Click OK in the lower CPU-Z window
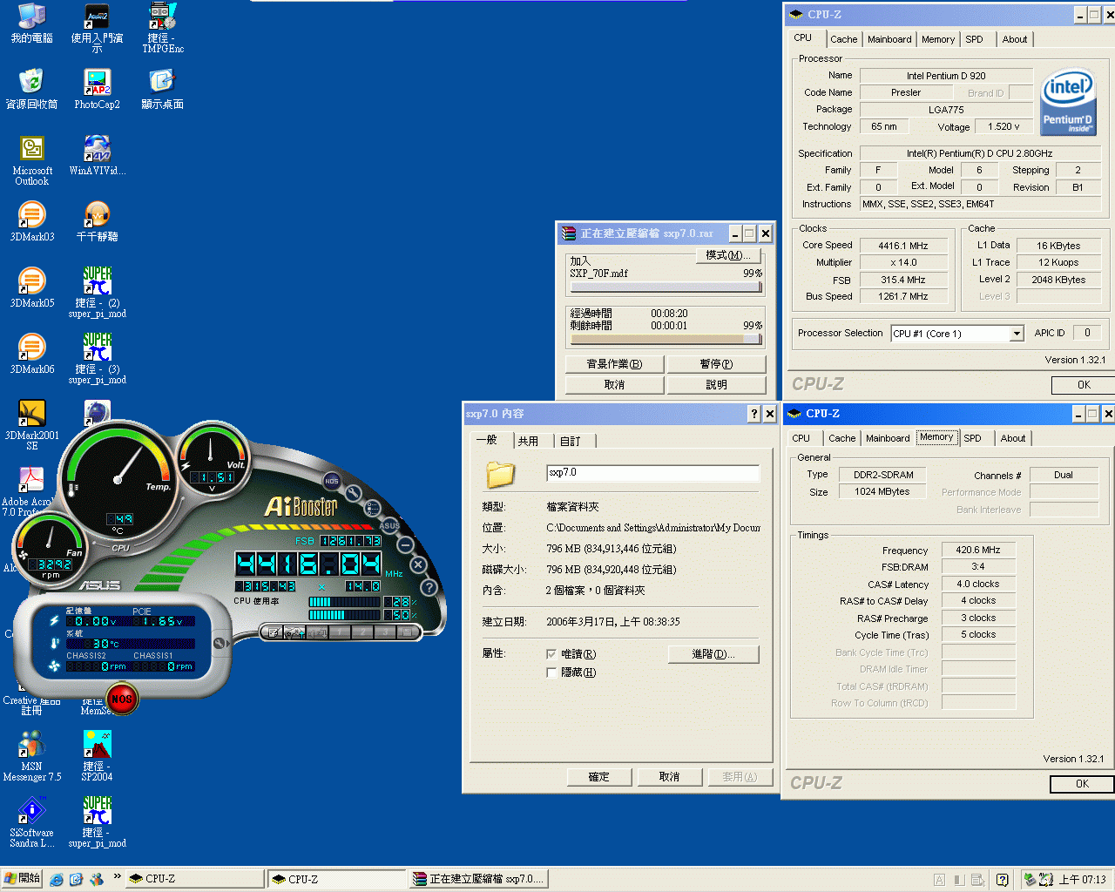The image size is (1115, 892). click(1082, 784)
